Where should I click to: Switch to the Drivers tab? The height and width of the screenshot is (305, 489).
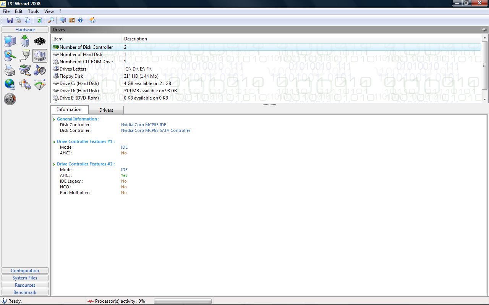point(106,110)
